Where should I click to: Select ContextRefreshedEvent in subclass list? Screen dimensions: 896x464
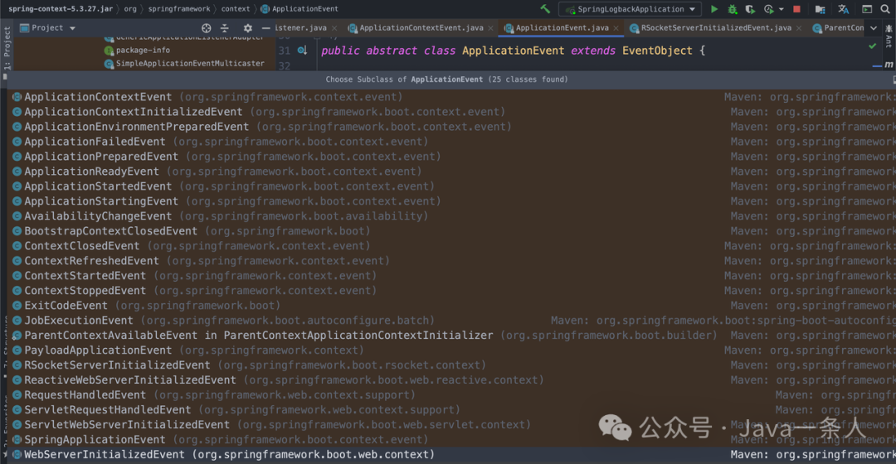(91, 261)
